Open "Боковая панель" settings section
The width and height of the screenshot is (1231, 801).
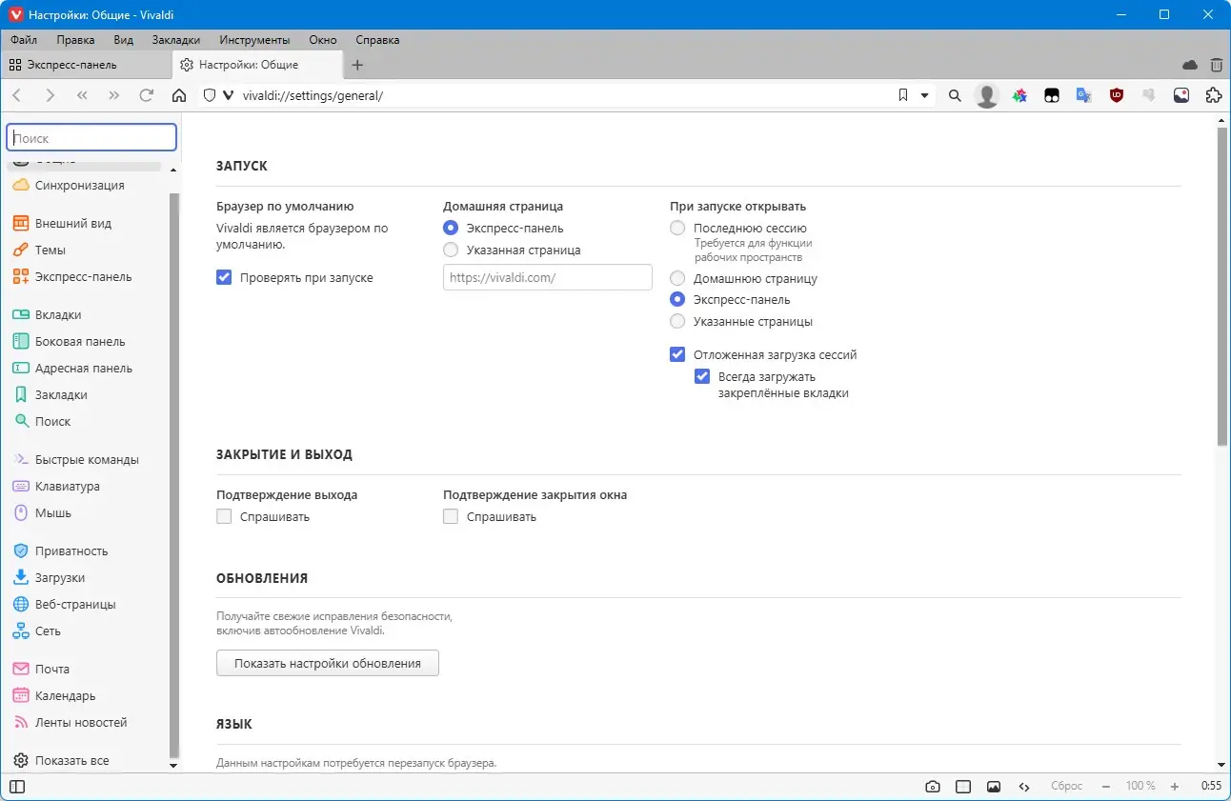coord(80,342)
